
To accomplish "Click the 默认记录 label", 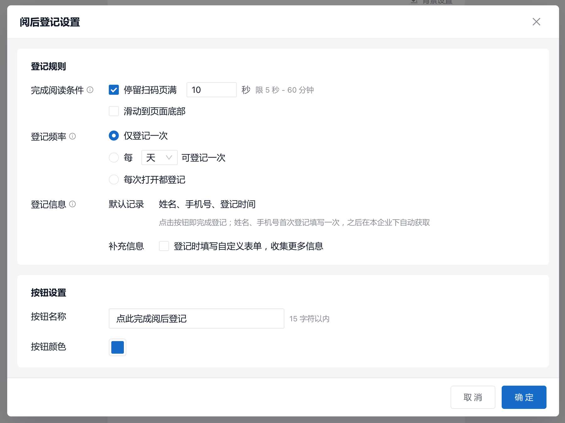I will point(126,204).
